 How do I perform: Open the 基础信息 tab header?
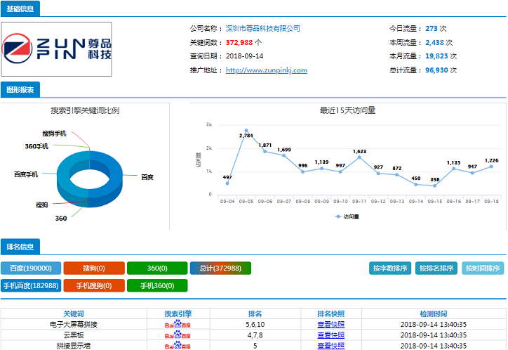20,8
